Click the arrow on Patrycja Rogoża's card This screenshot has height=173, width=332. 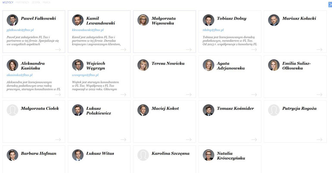click(319, 139)
